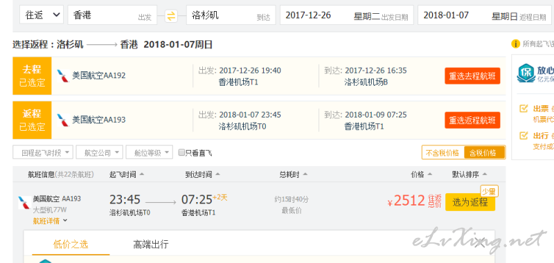Switch to 不含税价格 price display
Image resolution: width=554 pixels, height=263 pixels.
[x=443, y=152]
